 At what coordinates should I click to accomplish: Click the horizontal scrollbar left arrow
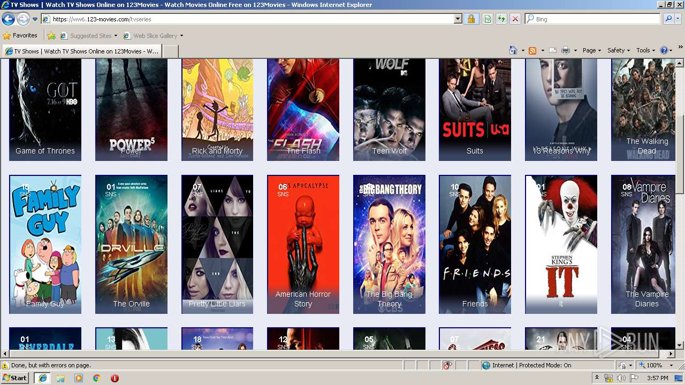point(5,354)
